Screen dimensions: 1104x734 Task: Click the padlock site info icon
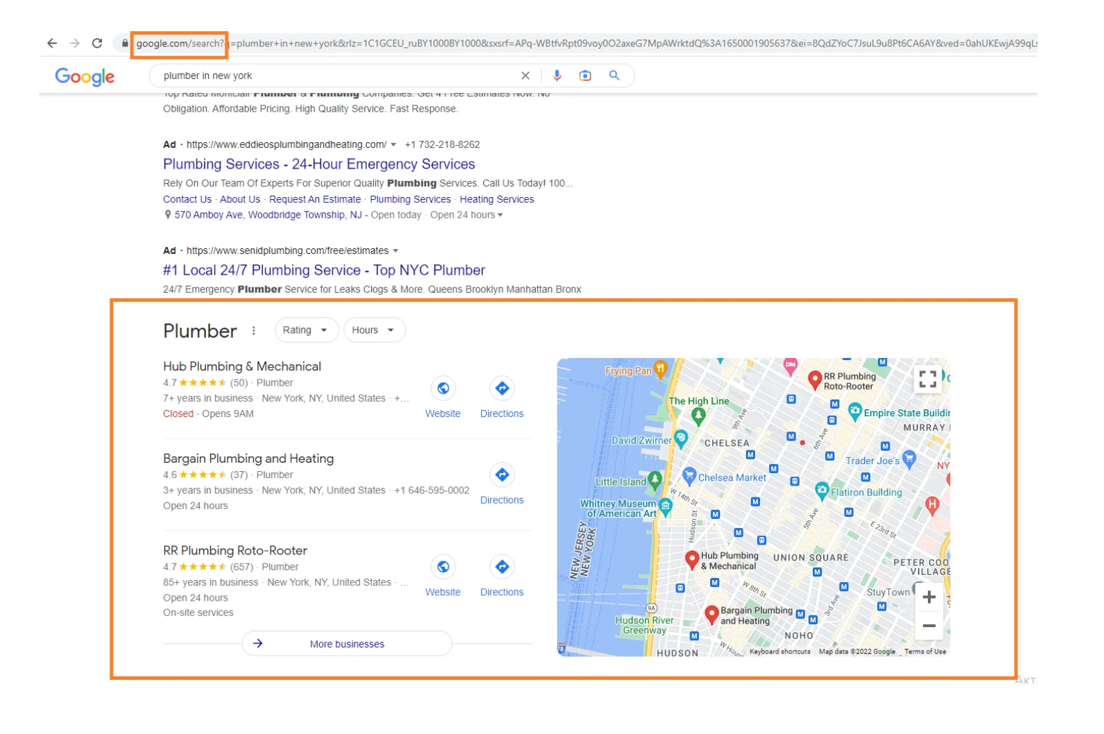pos(125,43)
